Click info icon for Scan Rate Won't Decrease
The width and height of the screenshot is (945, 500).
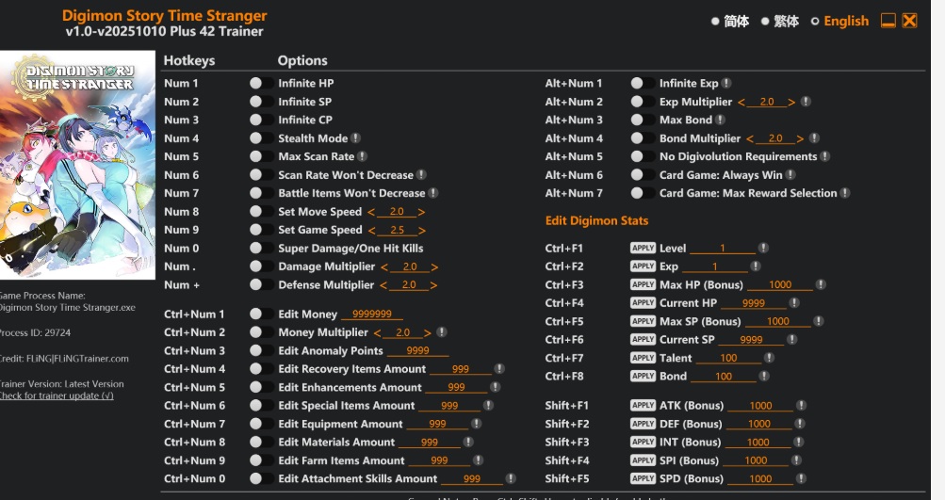point(421,175)
